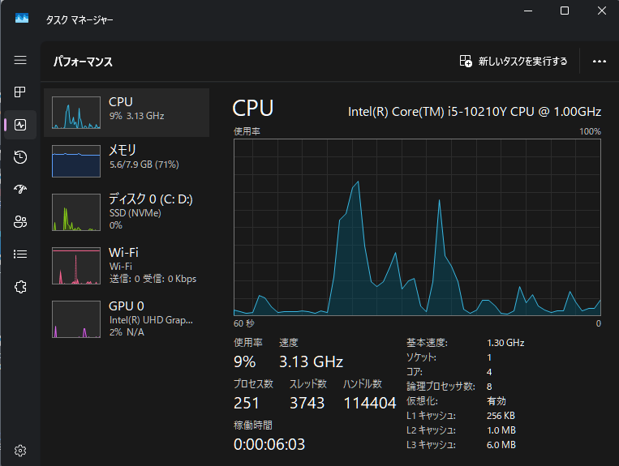Viewport: 619px width, 466px height.
Task: Click the パフォーマンス page heading
Action: 83,62
